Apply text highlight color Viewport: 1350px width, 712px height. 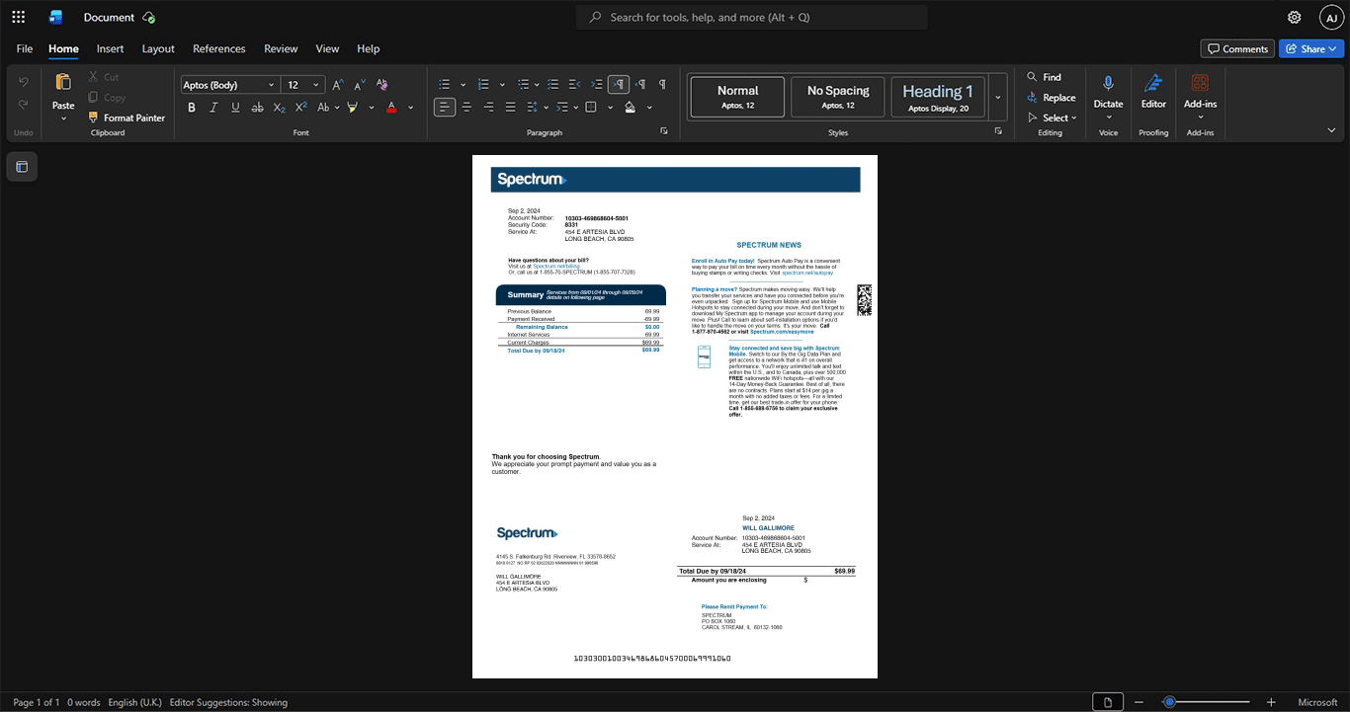(352, 107)
